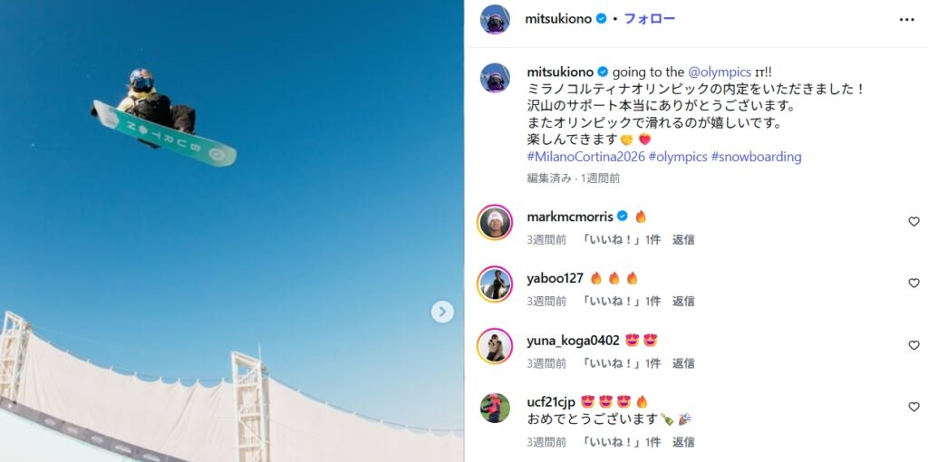
Task: Go to next photo with carousel arrow
Action: [x=442, y=312]
